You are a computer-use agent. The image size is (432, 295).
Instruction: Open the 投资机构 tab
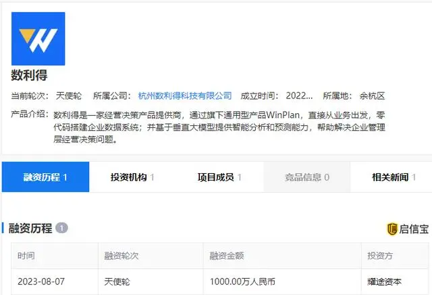(132, 176)
